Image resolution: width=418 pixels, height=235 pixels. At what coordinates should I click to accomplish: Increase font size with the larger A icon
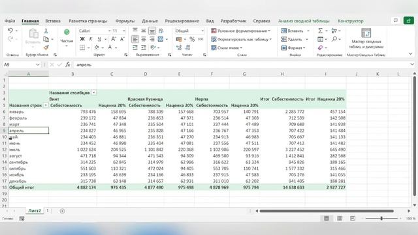pyautogui.click(x=113, y=39)
